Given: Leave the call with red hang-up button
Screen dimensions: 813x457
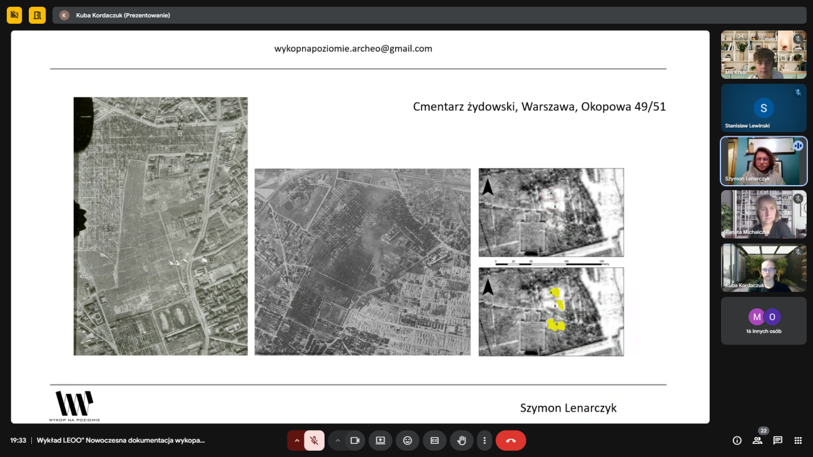Looking at the screenshot, I should click(510, 441).
